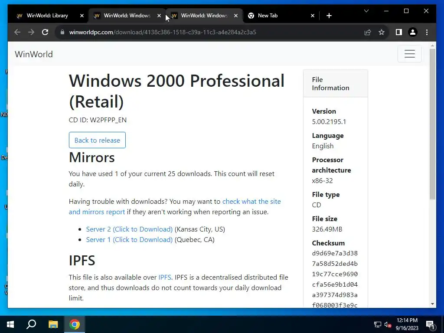Select the x86-32 architecture value
The height and width of the screenshot is (333, 444).
coord(322,181)
